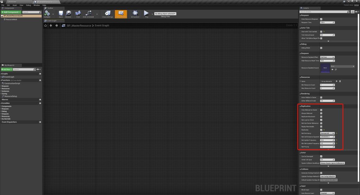Open the Update Overlaps Method dropdown
This screenshot has height=195, width=360.
(328, 176)
